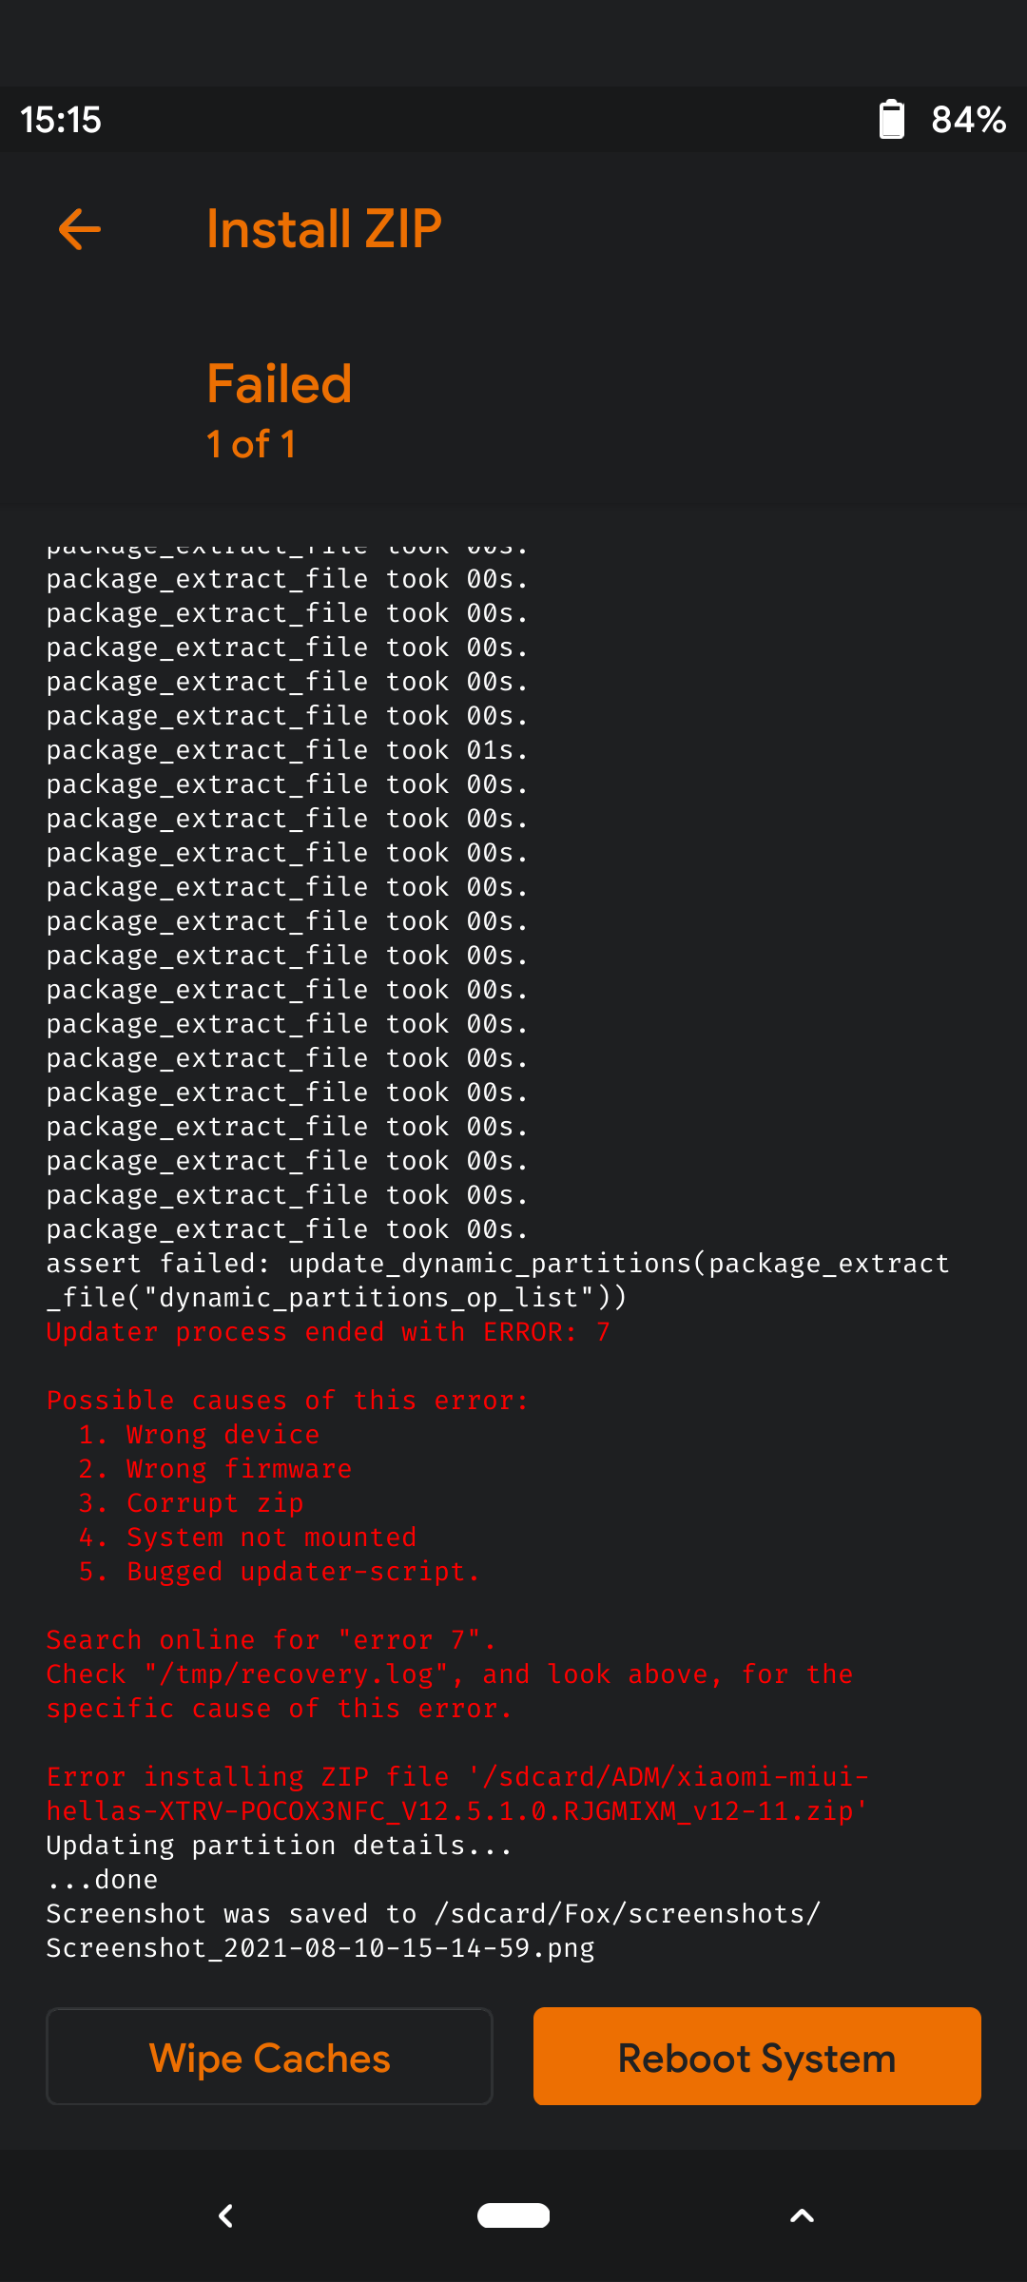This screenshot has height=2282, width=1027.
Task: Tap the "Search online for error 7" text
Action: point(271,1640)
